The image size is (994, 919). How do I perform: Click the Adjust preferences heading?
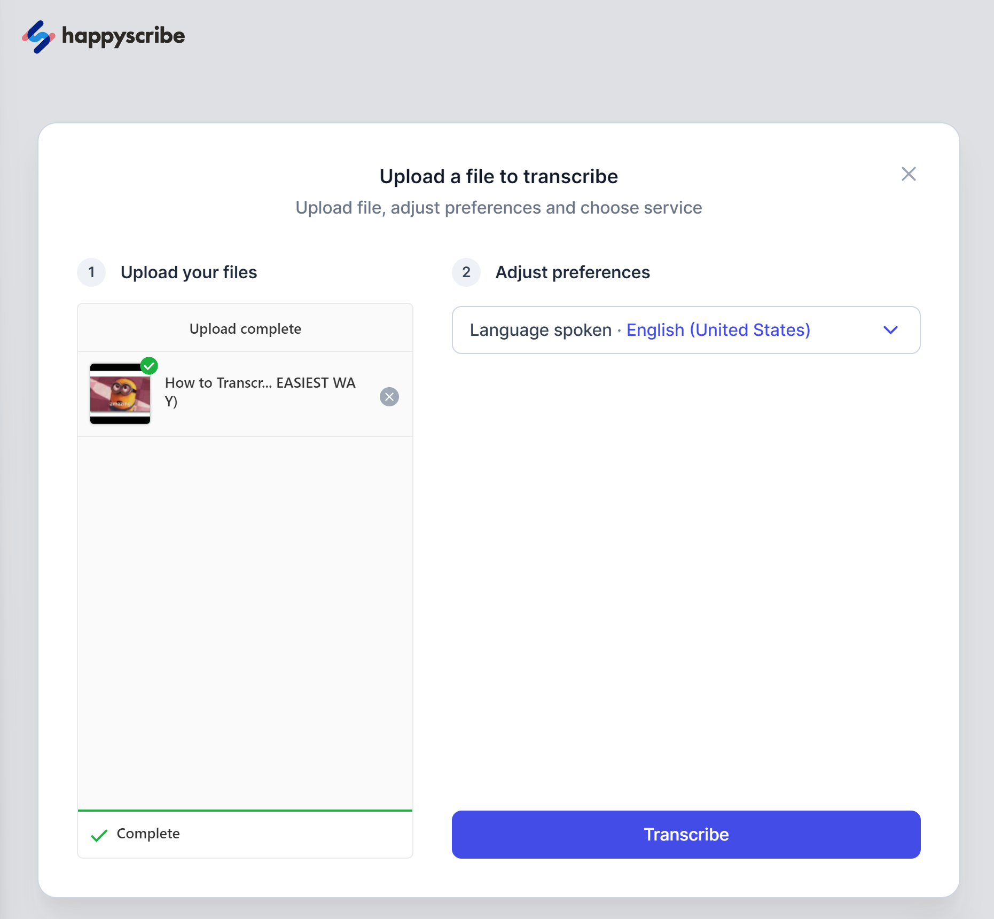click(x=573, y=272)
